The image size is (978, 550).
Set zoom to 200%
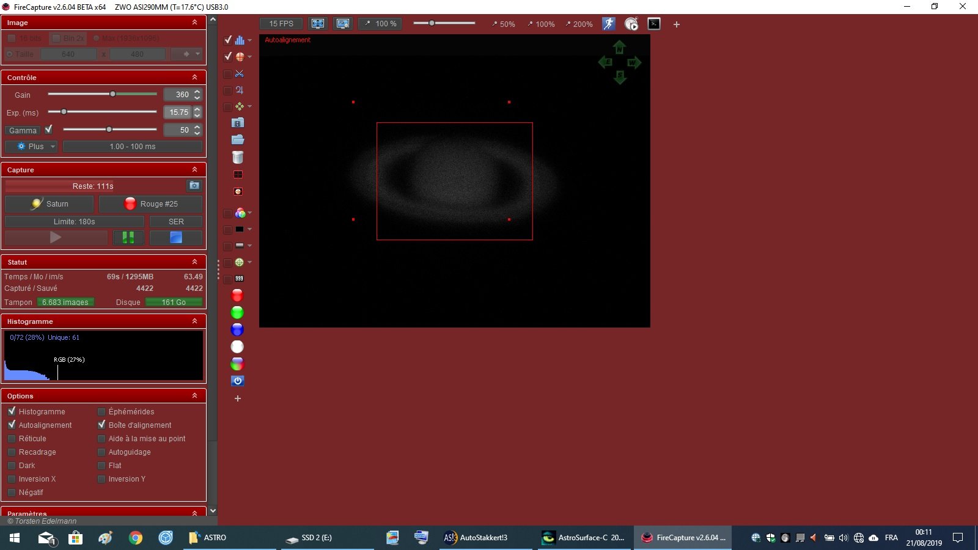(578, 24)
